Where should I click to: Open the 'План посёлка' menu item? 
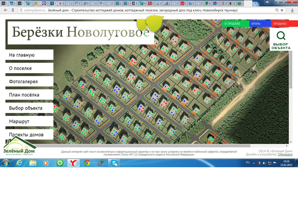point(29,95)
